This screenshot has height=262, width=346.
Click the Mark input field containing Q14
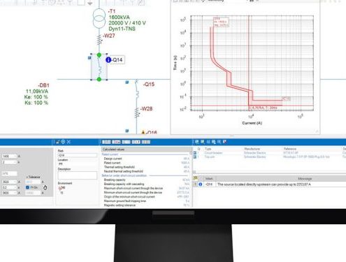tap(78, 155)
